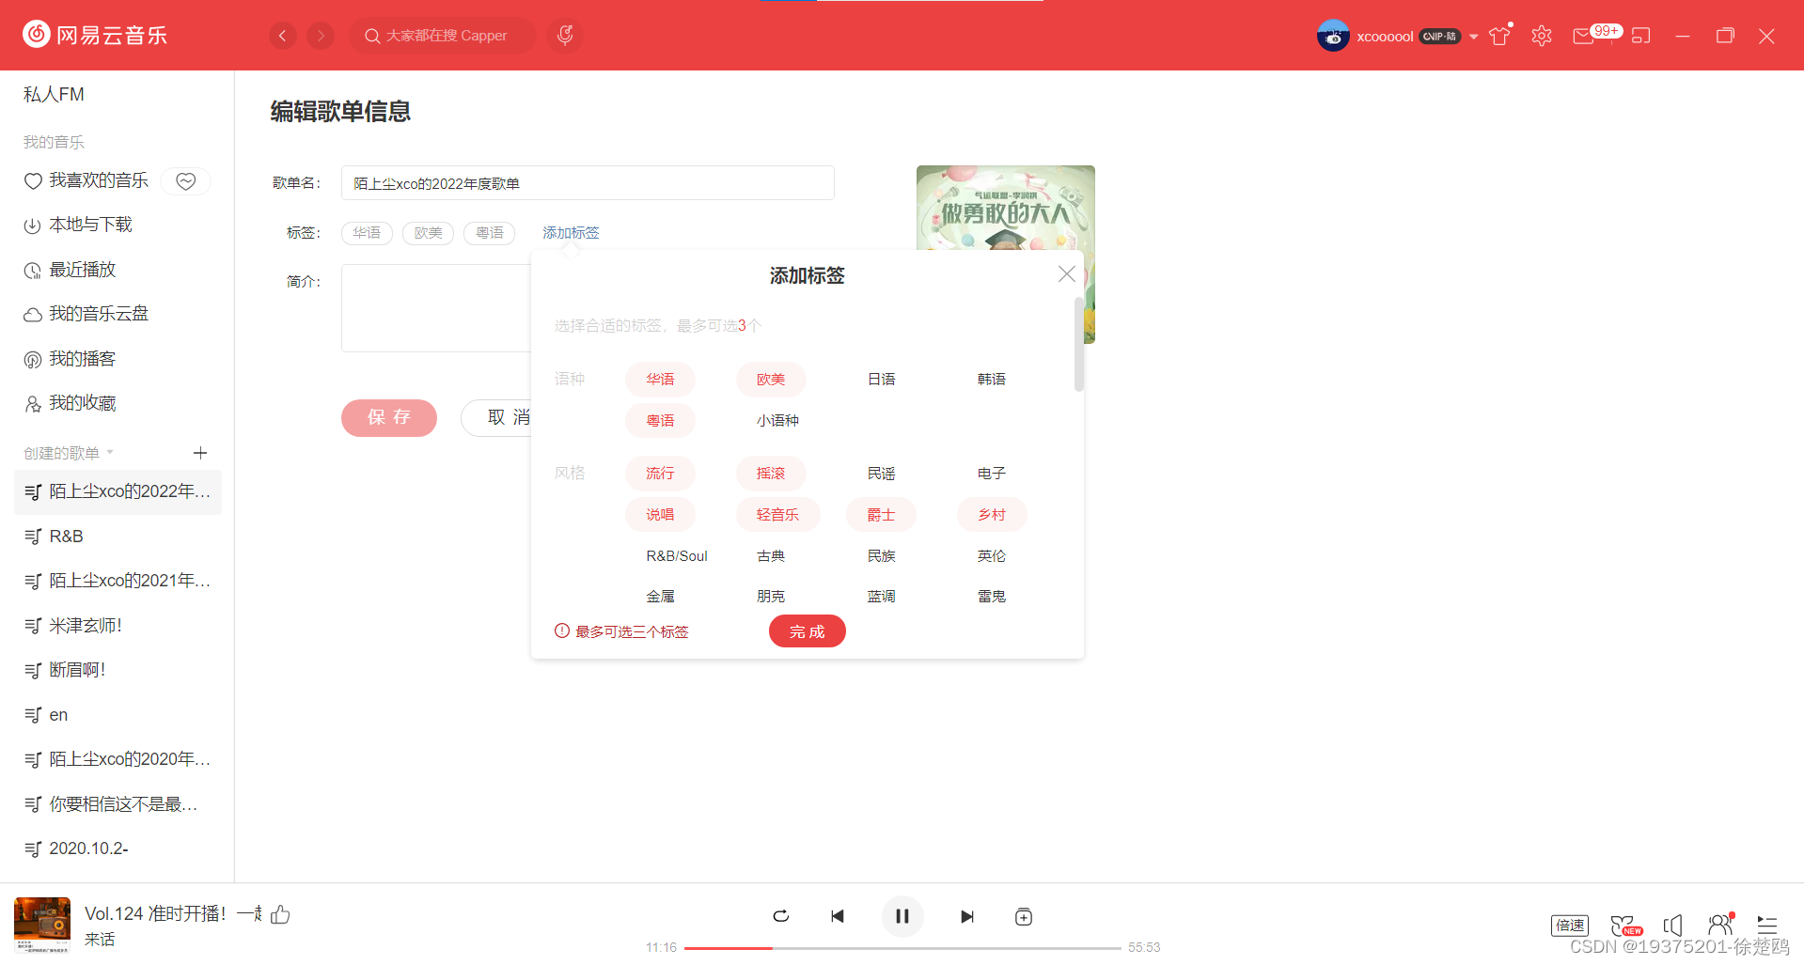The width and height of the screenshot is (1804, 965).
Task: Select the R&B/Soul style tag
Action: (677, 556)
